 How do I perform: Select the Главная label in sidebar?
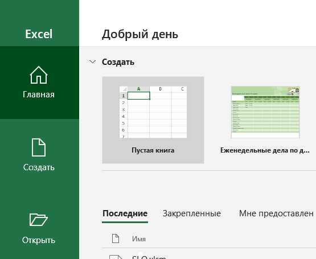(x=39, y=94)
